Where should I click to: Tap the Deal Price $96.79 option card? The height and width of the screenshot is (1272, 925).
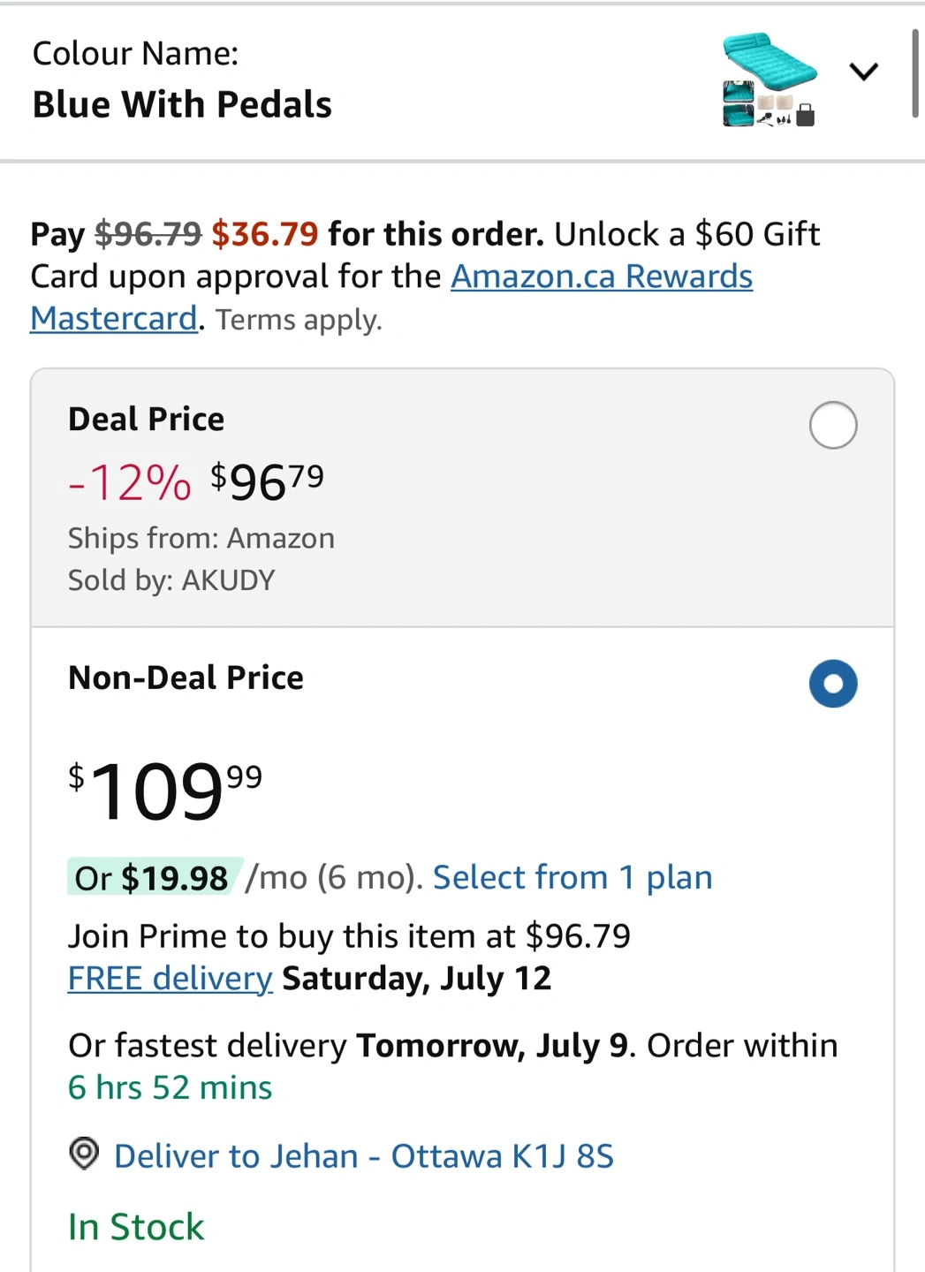tap(462, 498)
